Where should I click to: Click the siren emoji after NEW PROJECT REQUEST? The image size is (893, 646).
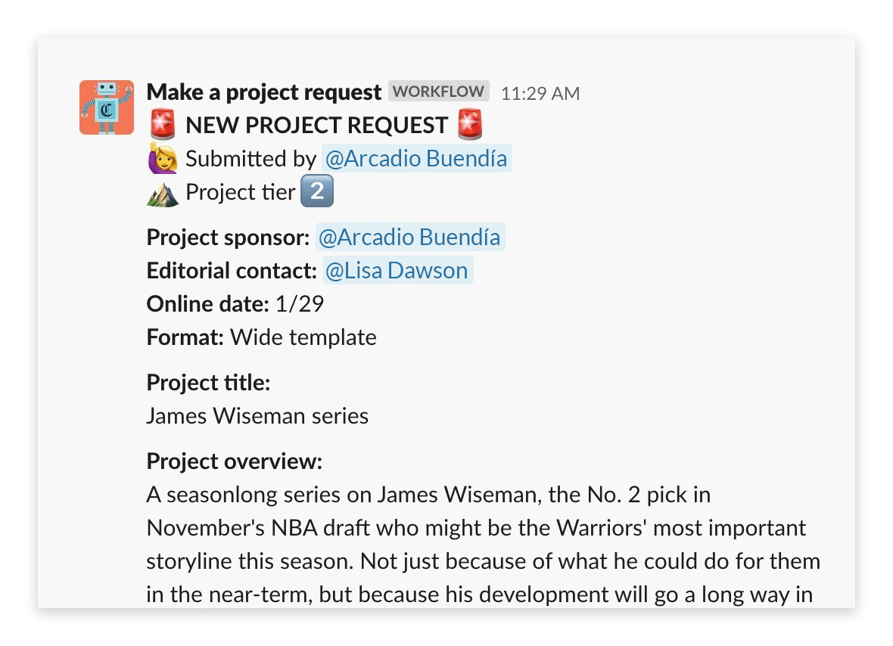[471, 125]
